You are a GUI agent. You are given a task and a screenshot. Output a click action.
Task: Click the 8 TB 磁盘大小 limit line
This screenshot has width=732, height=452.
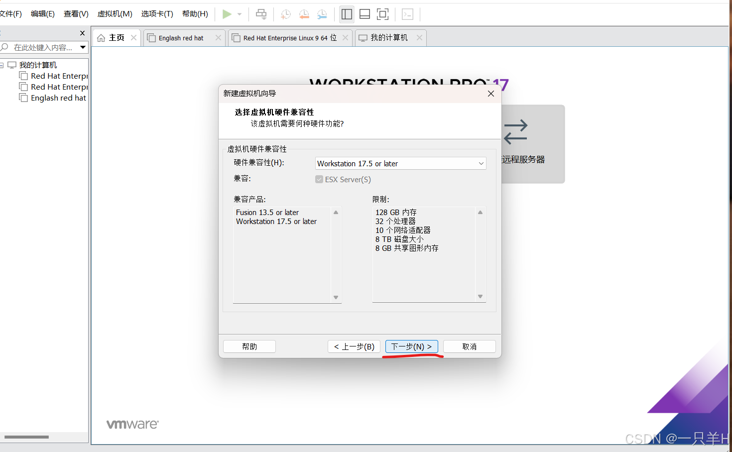(399, 239)
